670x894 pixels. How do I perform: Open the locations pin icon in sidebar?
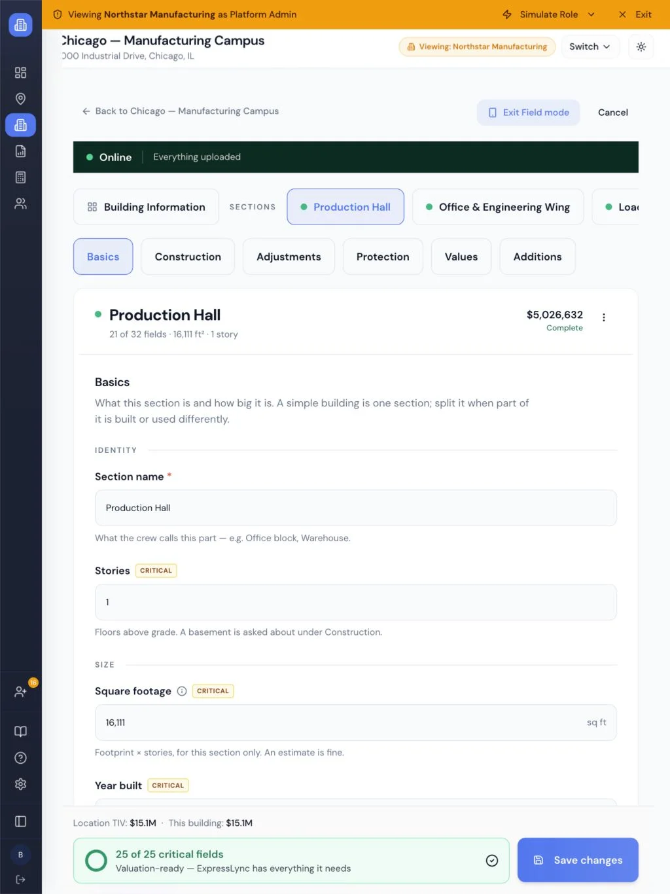click(20, 99)
